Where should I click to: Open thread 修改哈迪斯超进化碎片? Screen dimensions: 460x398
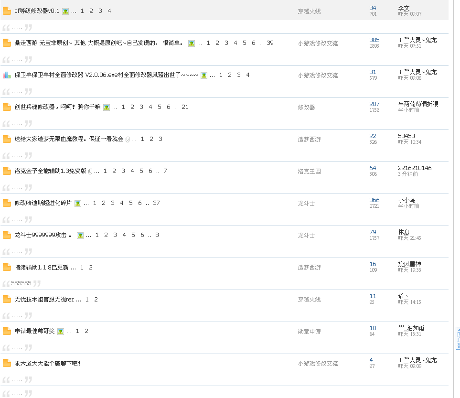coord(43,203)
